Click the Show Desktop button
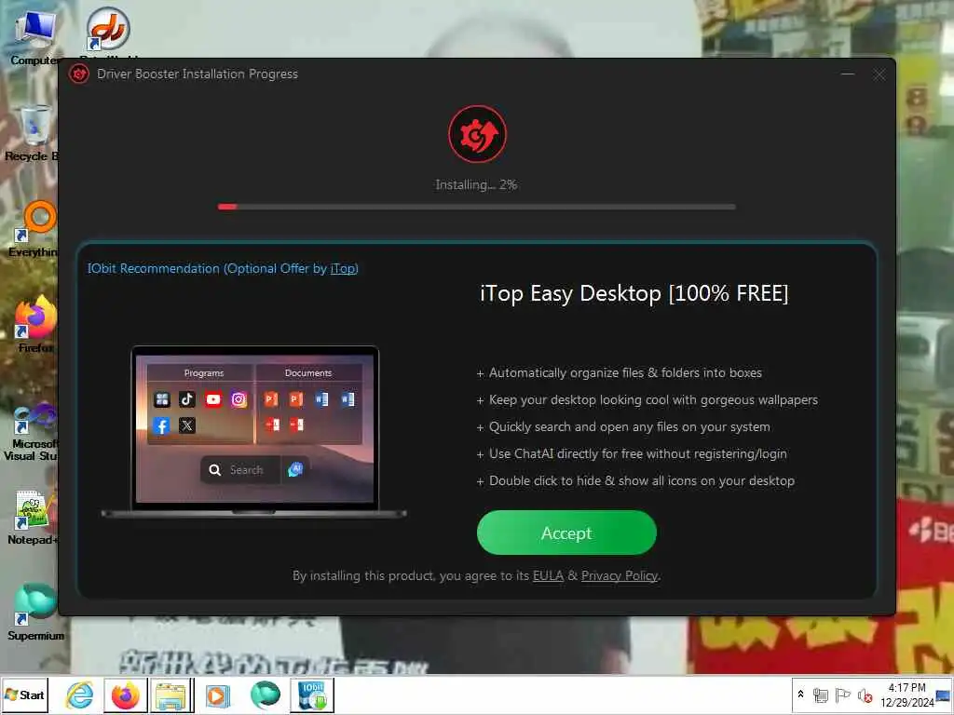Viewport: 954px width, 715px height. pos(945,695)
